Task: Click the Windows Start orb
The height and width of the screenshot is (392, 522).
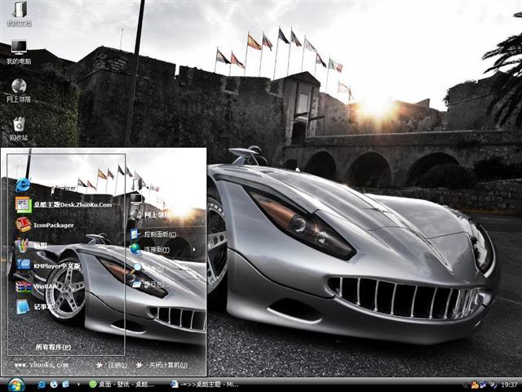Action: 15,384
